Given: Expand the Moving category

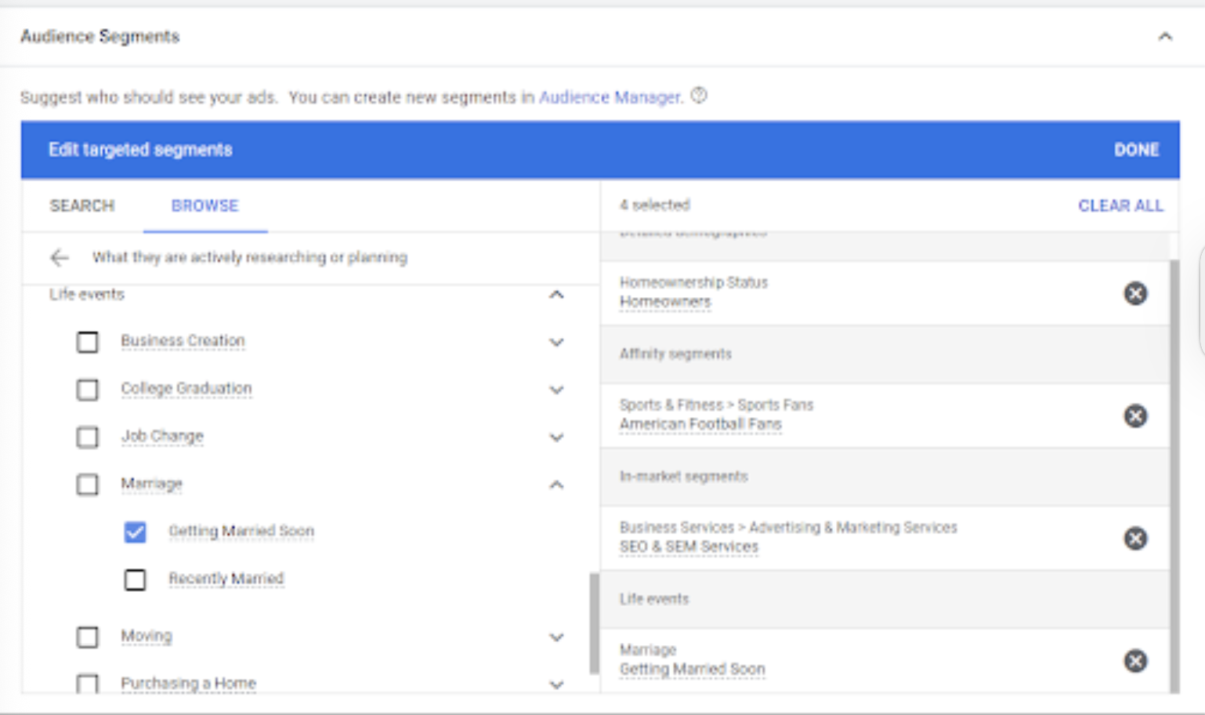Looking at the screenshot, I should tap(556, 637).
